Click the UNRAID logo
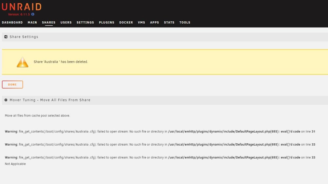This screenshot has height=184, width=328. (x=22, y=7)
